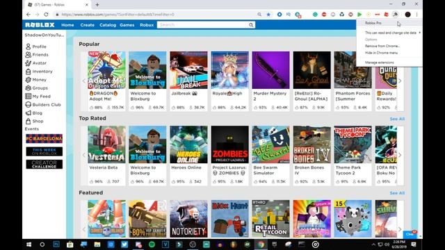445x250 pixels.
Task: Open Jailbreak game thumbnail
Action: click(188, 70)
